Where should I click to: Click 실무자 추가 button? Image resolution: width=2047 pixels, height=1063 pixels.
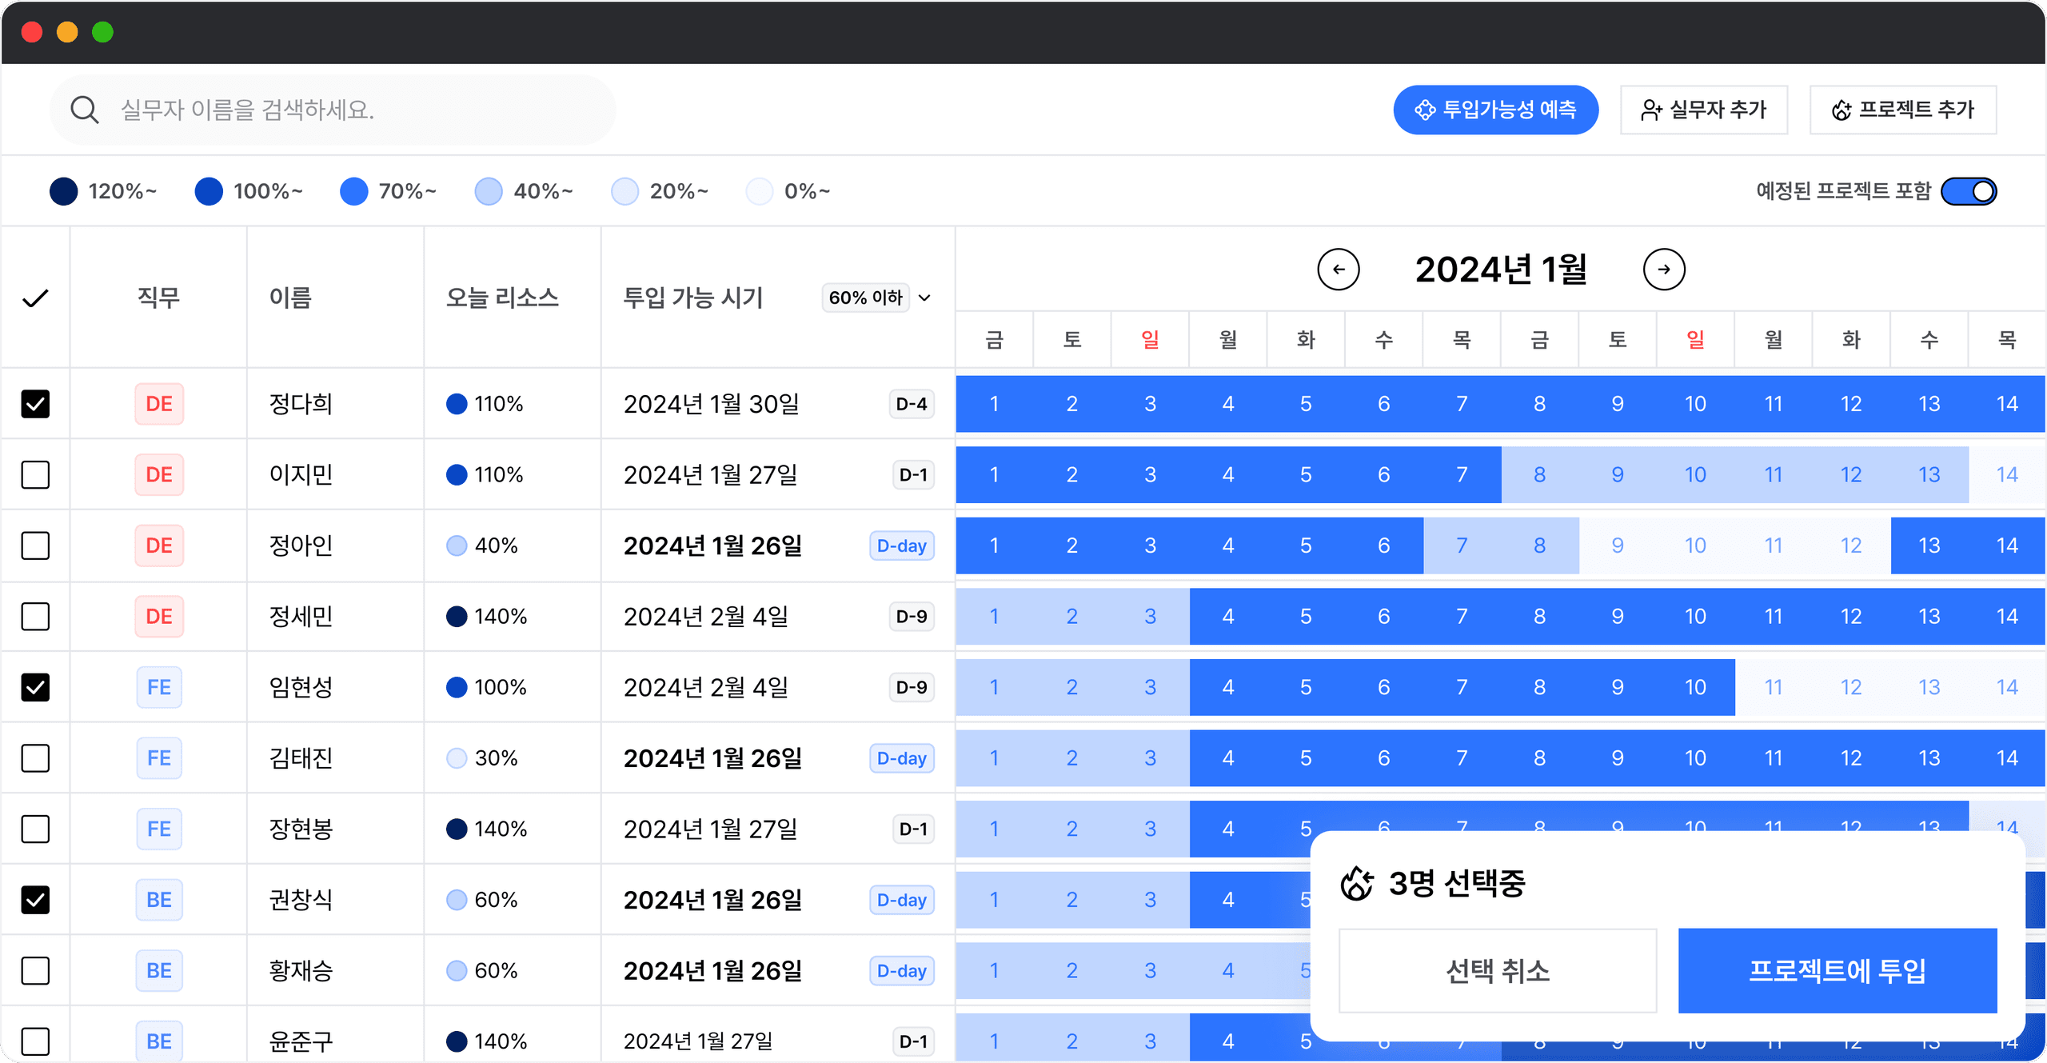[1703, 110]
